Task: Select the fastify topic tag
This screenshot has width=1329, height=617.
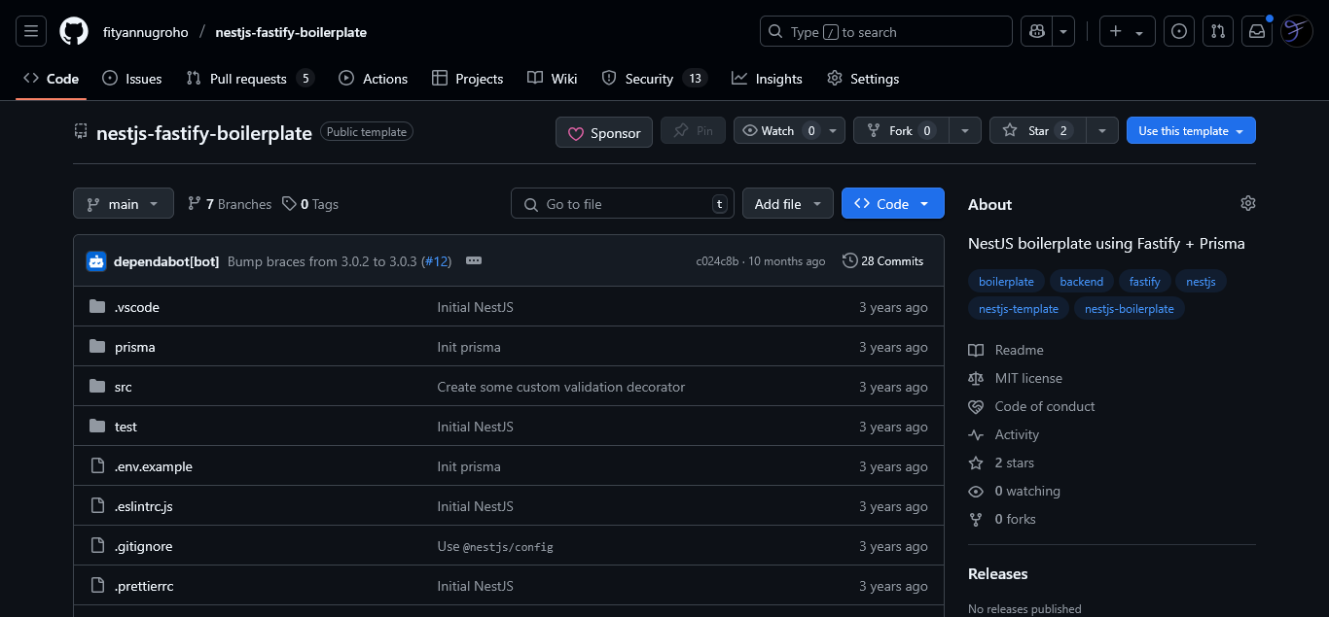Action: pyautogui.click(x=1145, y=281)
